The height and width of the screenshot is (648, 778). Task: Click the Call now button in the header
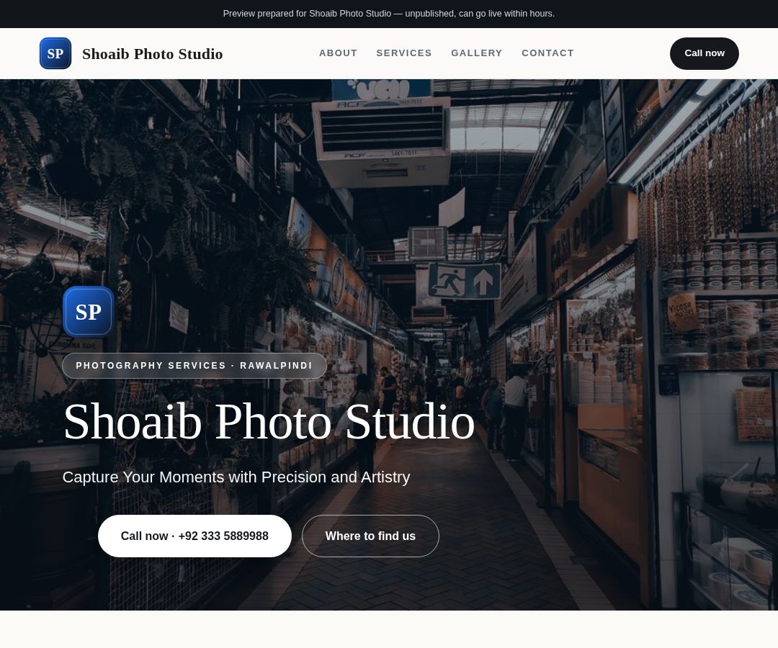(x=704, y=53)
